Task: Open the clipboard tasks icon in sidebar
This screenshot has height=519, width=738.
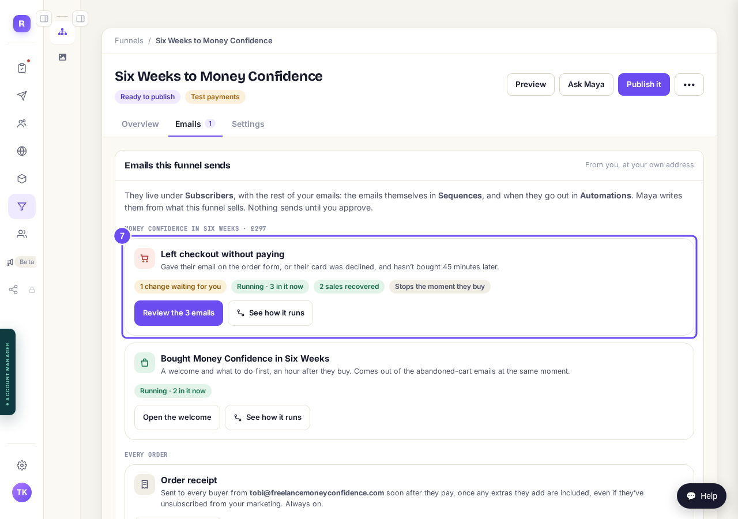Action: click(x=22, y=68)
